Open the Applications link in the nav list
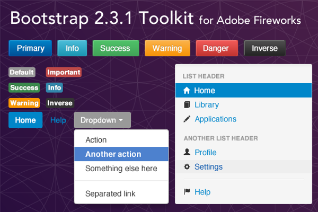 click(x=215, y=119)
